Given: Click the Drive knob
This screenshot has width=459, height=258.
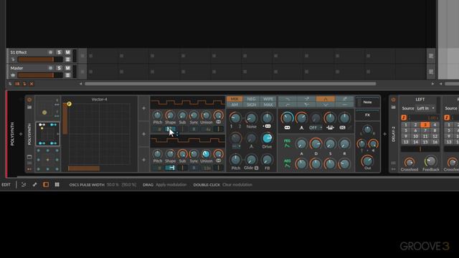Looking at the screenshot, I should [x=267, y=138].
